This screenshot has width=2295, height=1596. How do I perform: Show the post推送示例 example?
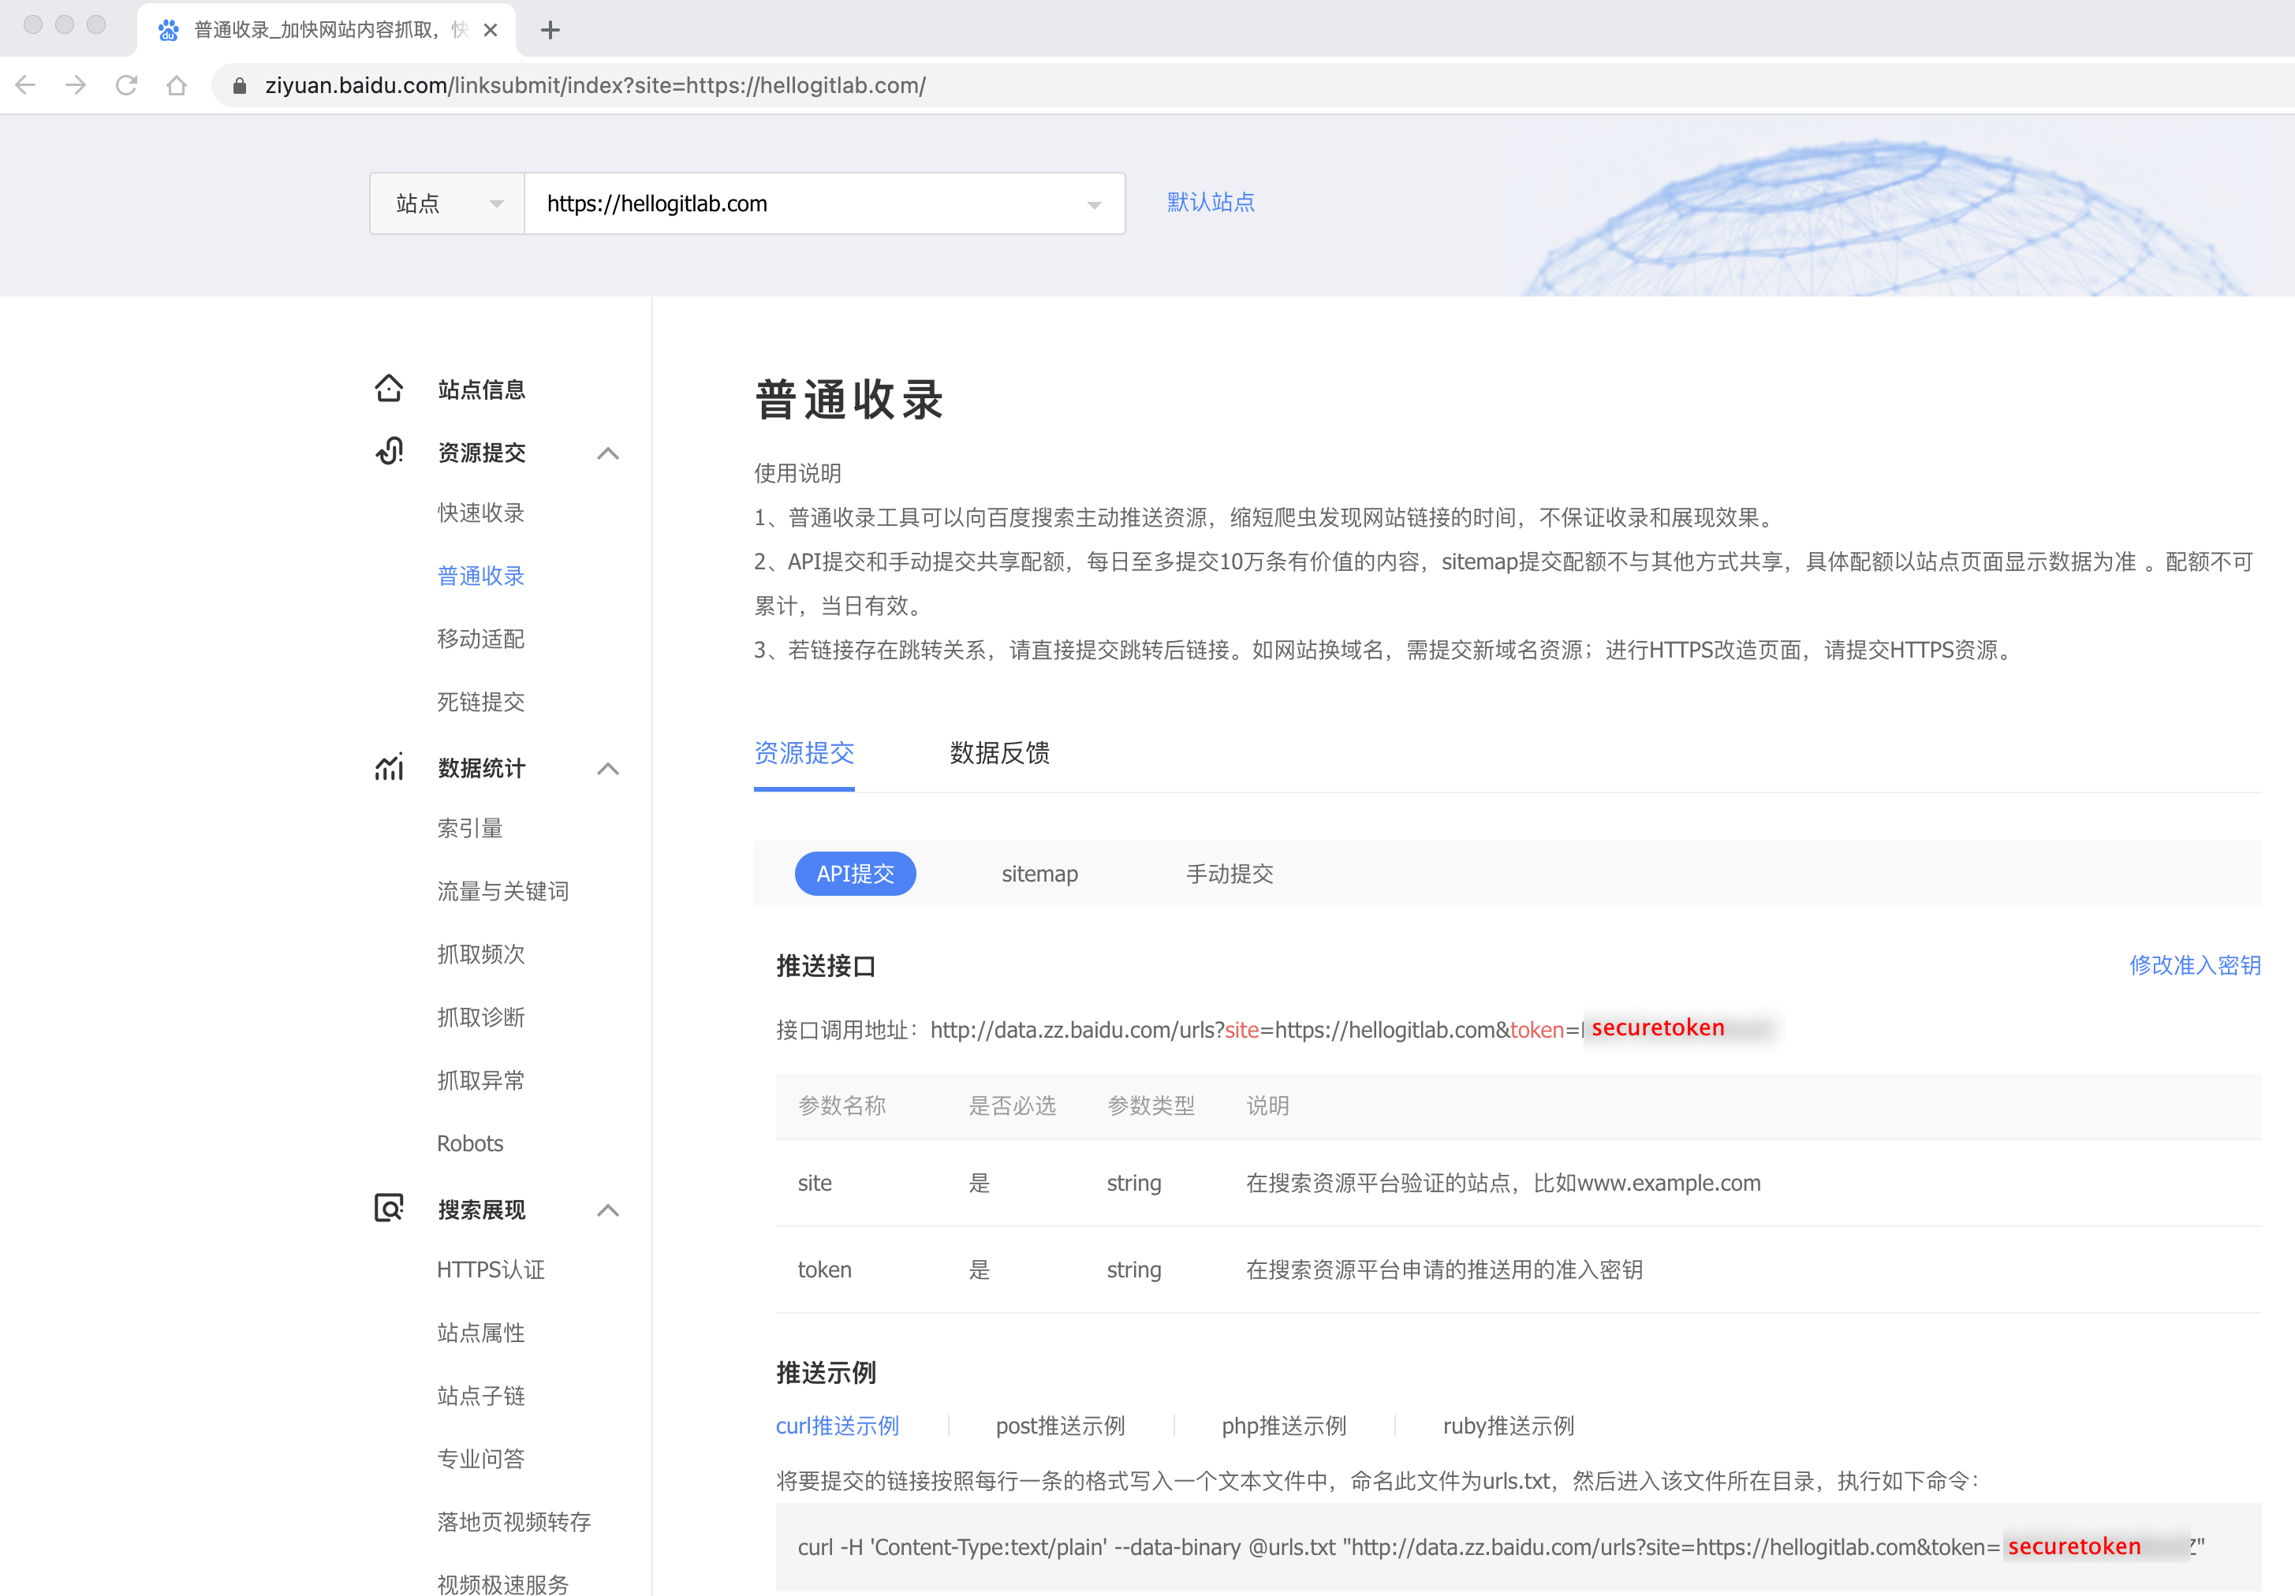pyautogui.click(x=1061, y=1425)
